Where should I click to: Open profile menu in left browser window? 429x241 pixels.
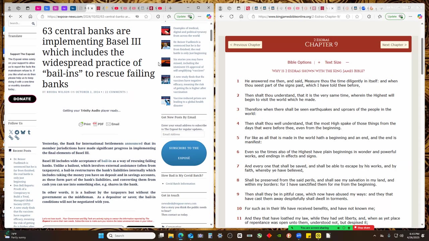tap(9, 8)
